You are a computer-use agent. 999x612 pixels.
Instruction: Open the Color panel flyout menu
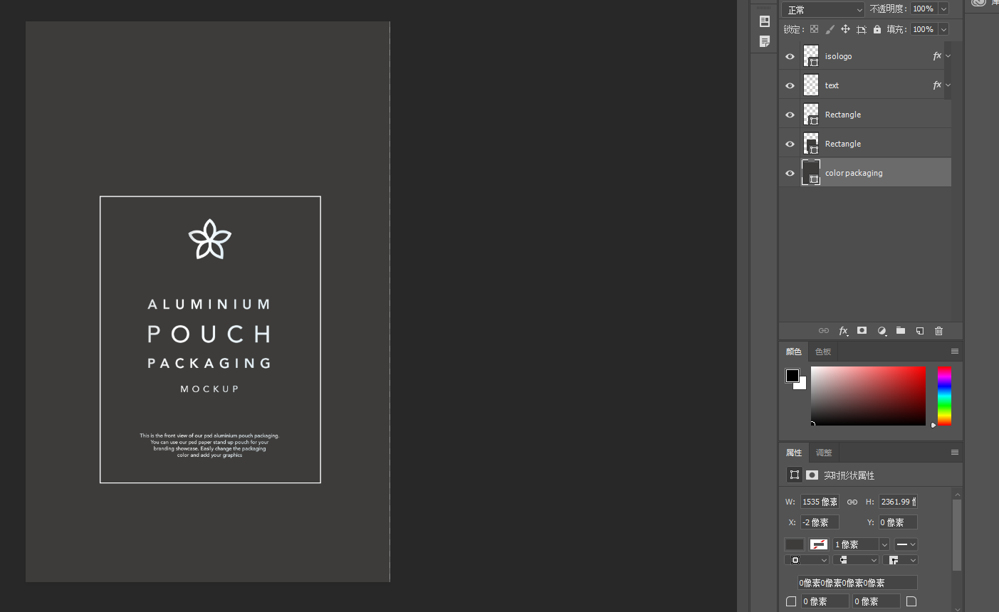click(x=955, y=352)
